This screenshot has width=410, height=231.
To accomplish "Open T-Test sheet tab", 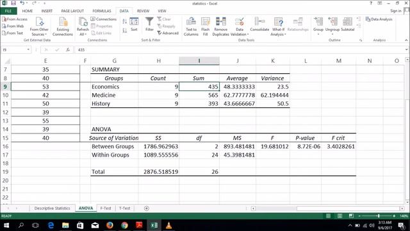I will (124, 208).
